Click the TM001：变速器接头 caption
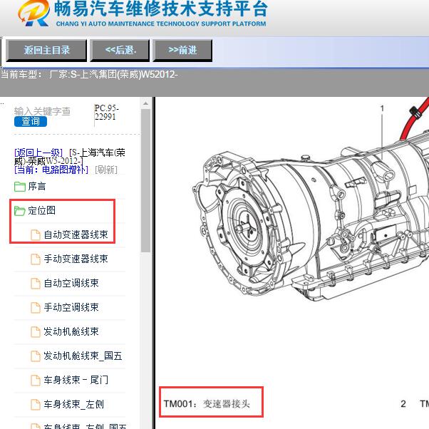Viewport: 429px width, 429px height. point(207,404)
